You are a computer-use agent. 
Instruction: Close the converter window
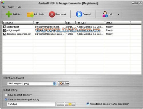(140, 3)
